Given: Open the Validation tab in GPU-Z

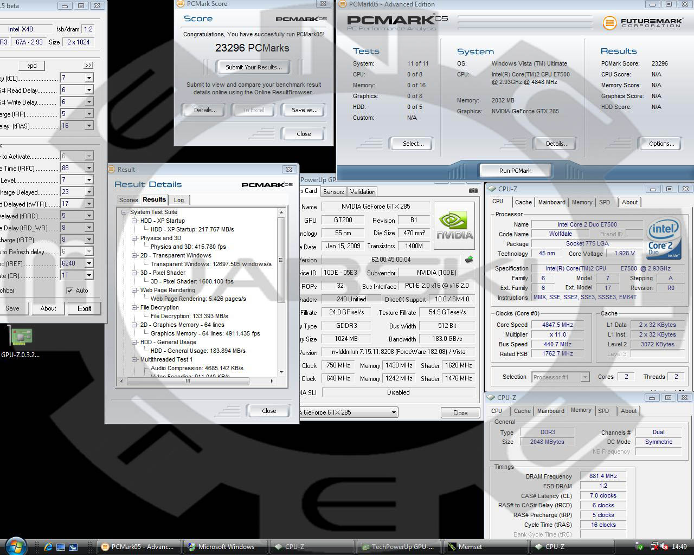Looking at the screenshot, I should point(363,192).
